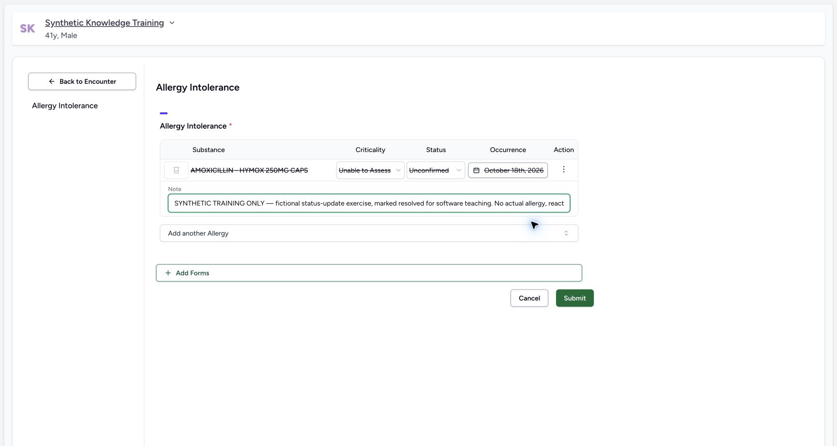Viewport: 837px width, 446px height.
Task: Select Allergy Intolerance in the sidebar
Action: [65, 106]
